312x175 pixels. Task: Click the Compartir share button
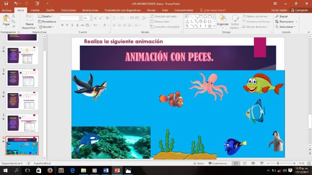click(x=300, y=10)
